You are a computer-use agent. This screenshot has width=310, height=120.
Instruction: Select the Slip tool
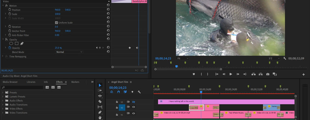tap(100, 107)
